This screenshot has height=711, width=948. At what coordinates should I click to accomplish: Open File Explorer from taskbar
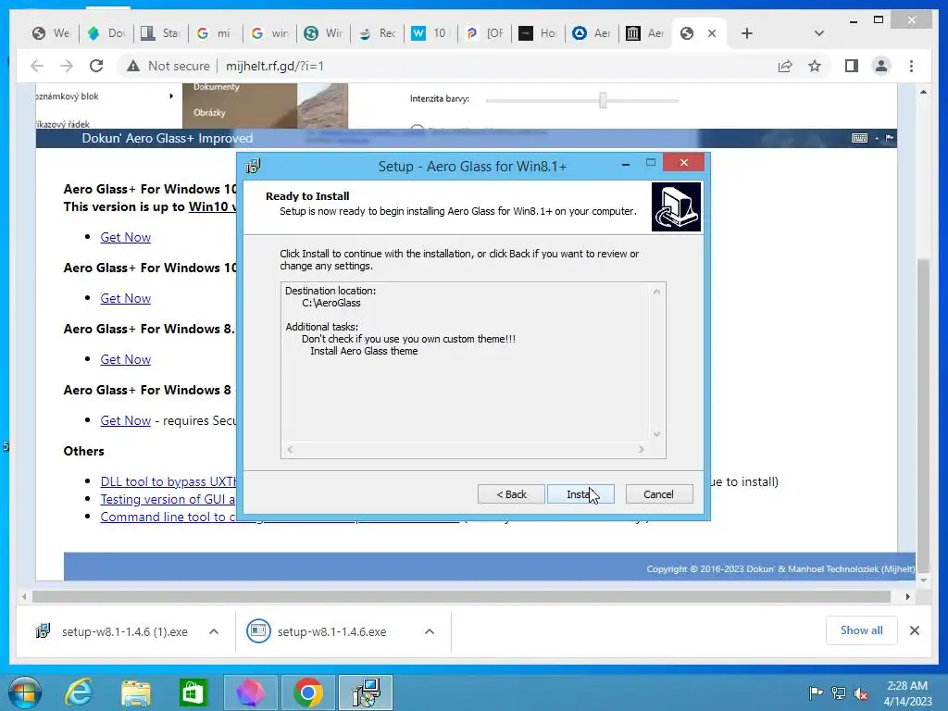136,692
